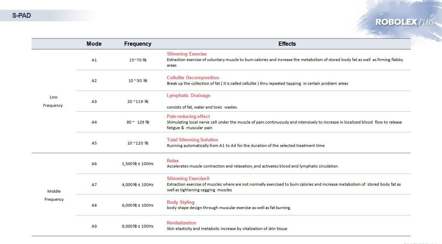Viewport: 442px width, 244px height.
Task: Click the Cellulite Decomposition heading
Action: point(193,77)
